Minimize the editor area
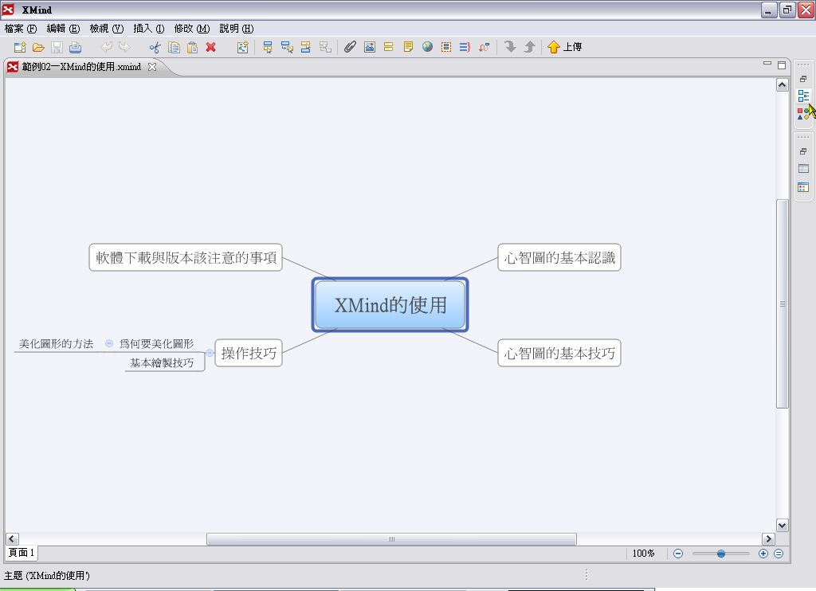The width and height of the screenshot is (816, 591). pos(767,64)
